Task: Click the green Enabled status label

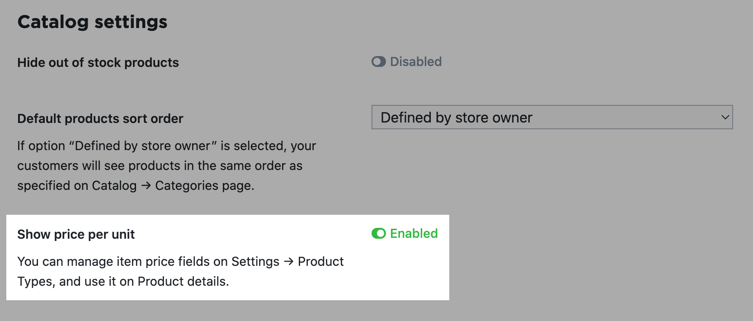Action: [x=414, y=233]
